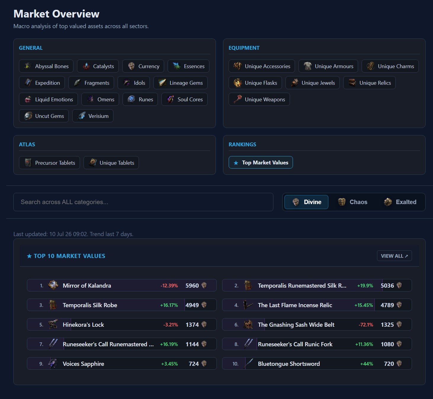Screen dimensions: 433x399
Task: Click the GENERAL section heading
Action: [31, 48]
